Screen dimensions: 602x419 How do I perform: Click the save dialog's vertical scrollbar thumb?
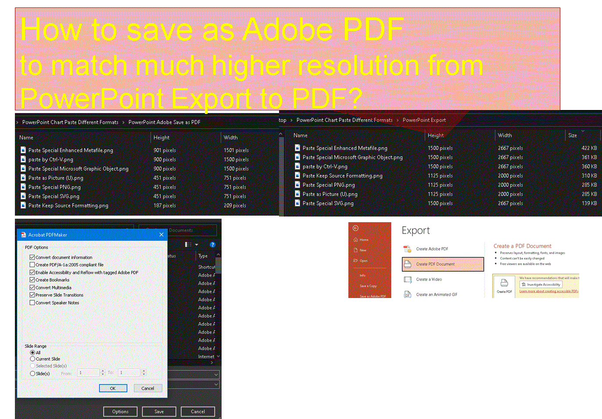coord(219,265)
